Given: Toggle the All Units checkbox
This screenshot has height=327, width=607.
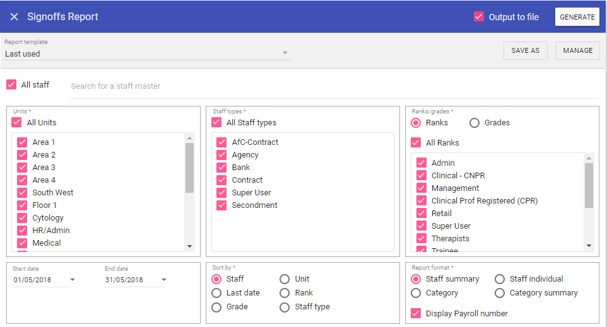Looking at the screenshot, I should (x=16, y=123).
